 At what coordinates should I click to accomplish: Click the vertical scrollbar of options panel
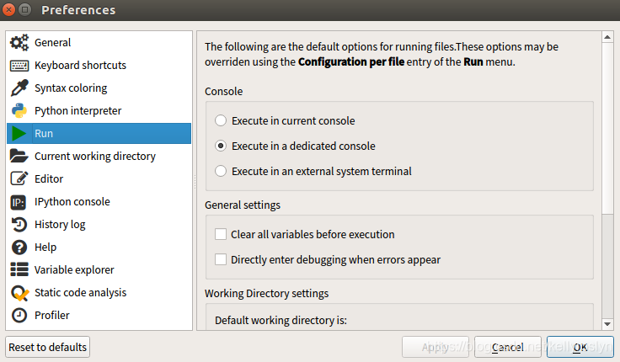[607, 126]
